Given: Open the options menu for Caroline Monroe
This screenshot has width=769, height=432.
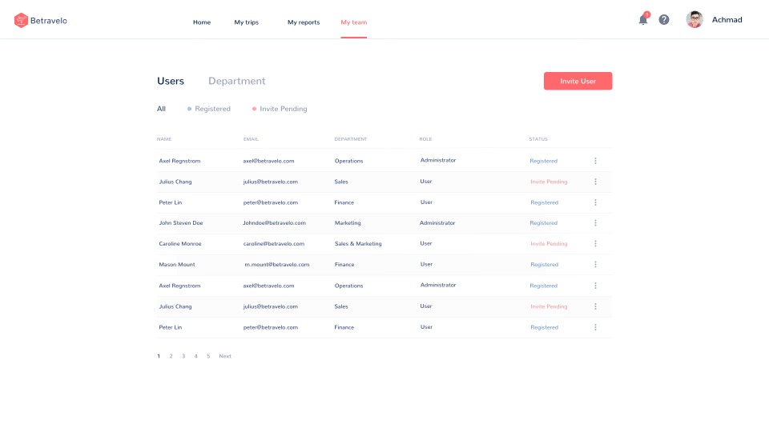Looking at the screenshot, I should 595,243.
